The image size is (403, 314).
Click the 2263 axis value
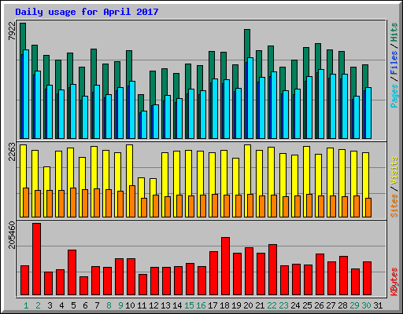12,152
